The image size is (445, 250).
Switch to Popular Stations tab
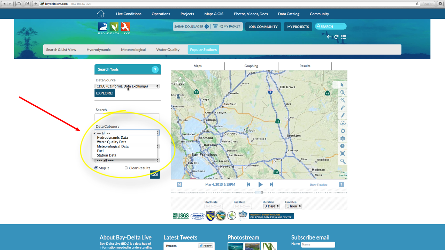click(x=204, y=50)
